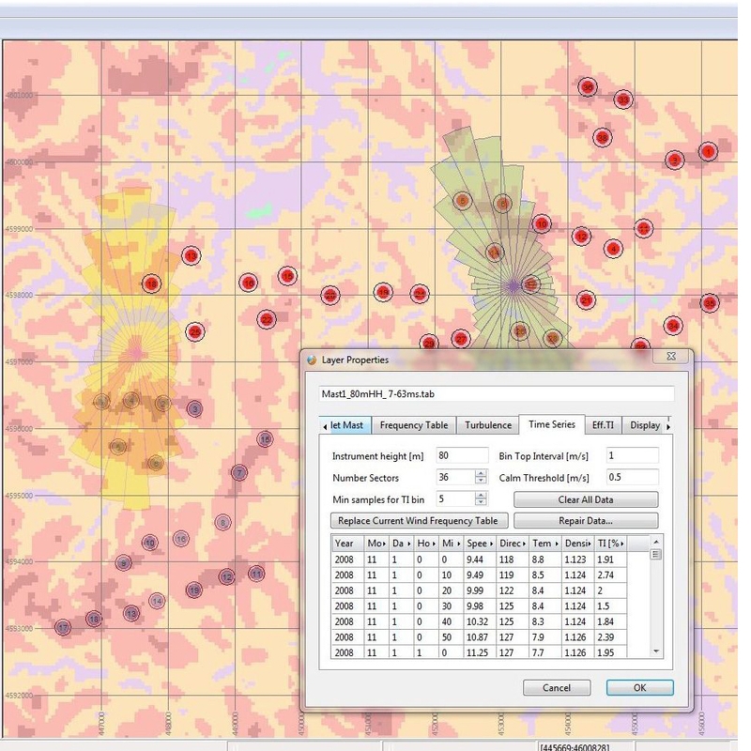Select turbine marker 22 on the map

click(x=267, y=319)
